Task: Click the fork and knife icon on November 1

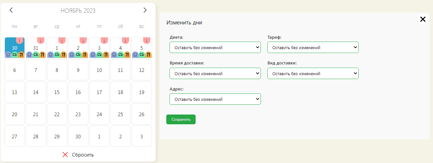Action: 64,55
